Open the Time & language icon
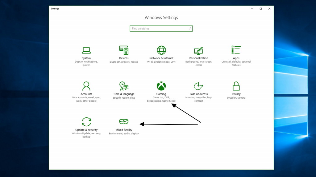The height and width of the screenshot is (177, 316). [124, 86]
